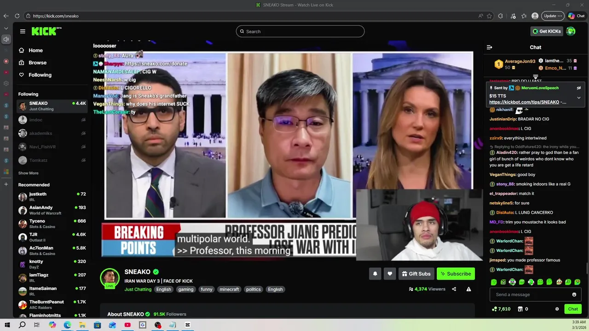Open Tomkatz offline channel
The height and width of the screenshot is (331, 589).
(x=52, y=160)
